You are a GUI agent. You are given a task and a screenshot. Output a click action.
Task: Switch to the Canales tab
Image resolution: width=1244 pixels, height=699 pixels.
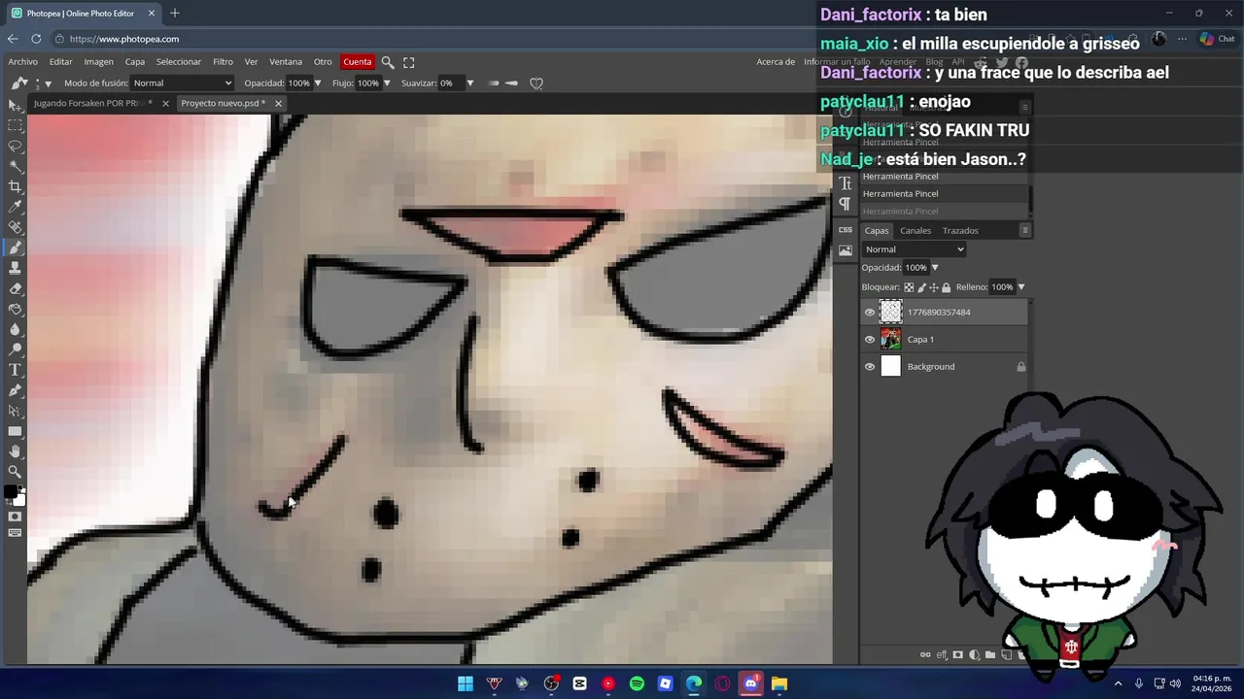click(x=916, y=231)
